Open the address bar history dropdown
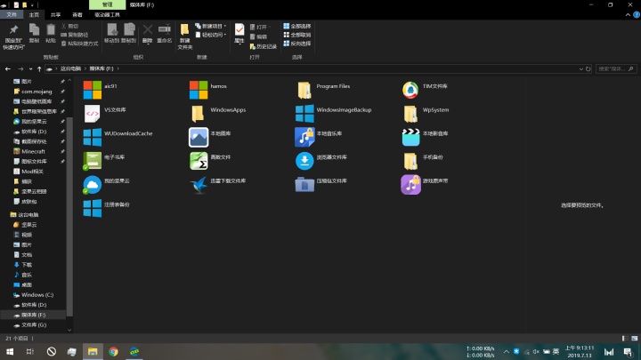Viewport: 641px width, 360px height. [x=580, y=69]
